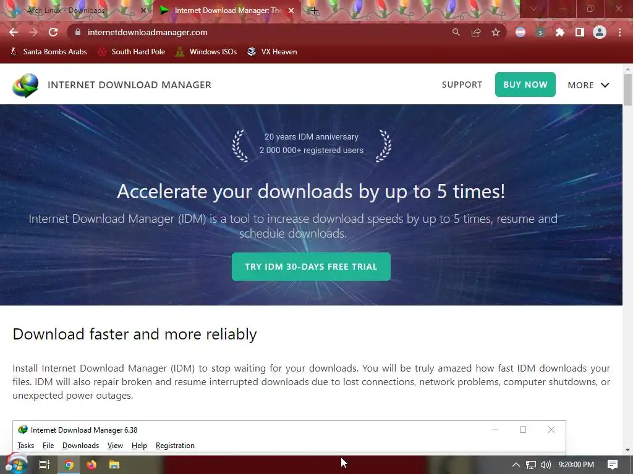Image resolution: width=633 pixels, height=474 pixels.
Task: Click the scrollbar up arrow
Action: coord(627,69)
